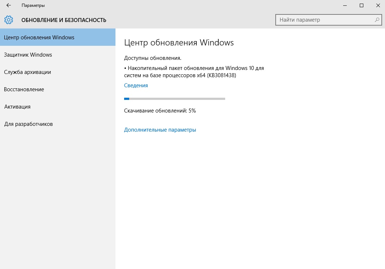Click the 'Доступны обновления.' text
Viewport: 385px width, 269px height.
click(x=153, y=58)
